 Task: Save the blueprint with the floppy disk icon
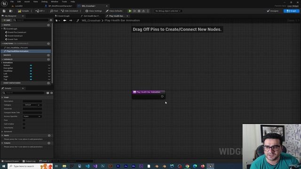point(4,11)
